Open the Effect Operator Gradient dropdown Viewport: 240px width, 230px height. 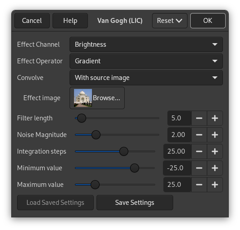click(146, 61)
